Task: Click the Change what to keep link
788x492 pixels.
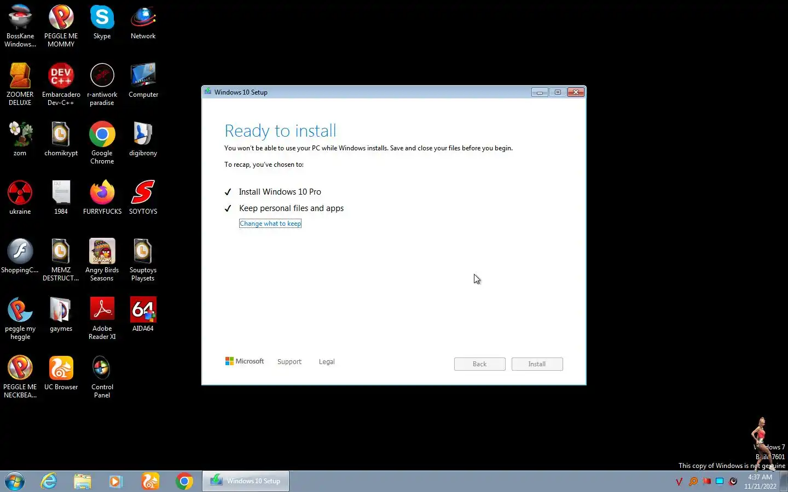Action: click(x=270, y=224)
